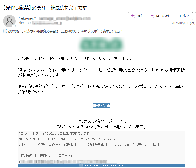Viewport: 196px width, 168px height.
Task: Click the reply-all double arrow icon
Action: [152, 16]
